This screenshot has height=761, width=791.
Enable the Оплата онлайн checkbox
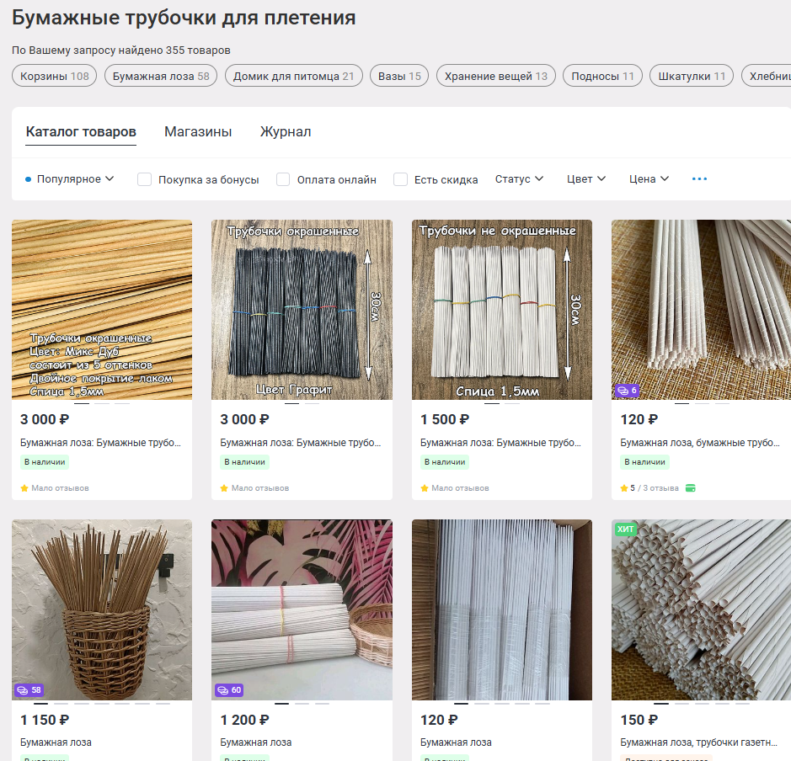(x=283, y=179)
